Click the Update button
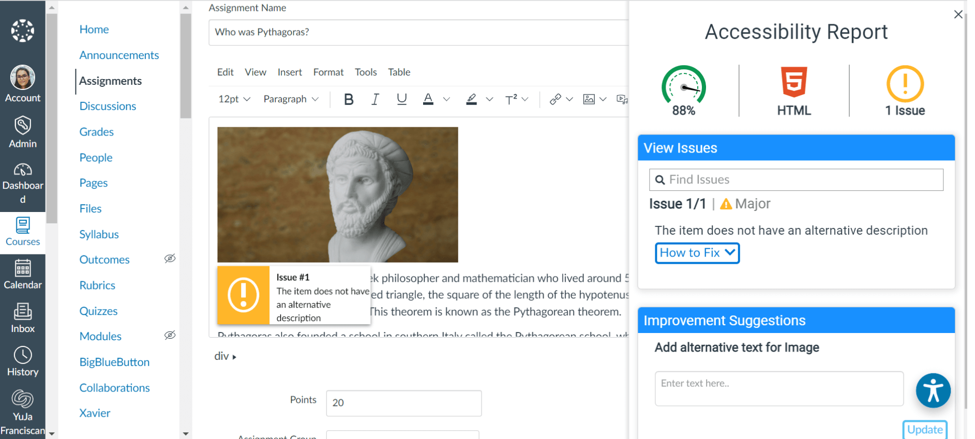975x439 pixels. (925, 430)
